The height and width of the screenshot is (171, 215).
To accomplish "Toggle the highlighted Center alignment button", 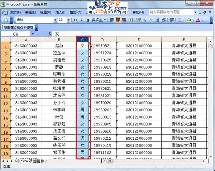I will click(x=118, y=20).
